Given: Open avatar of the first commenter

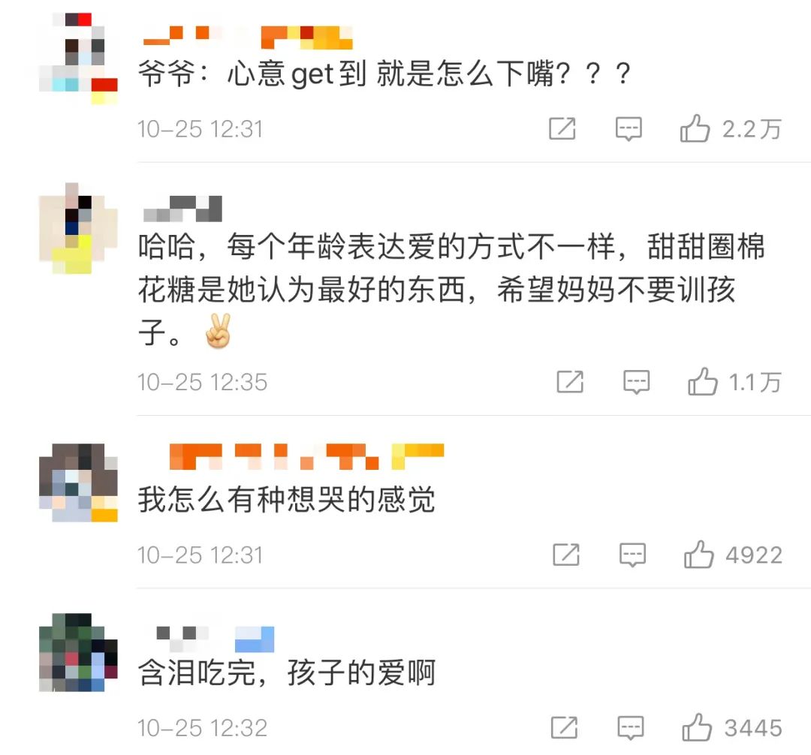Looking at the screenshot, I should (x=78, y=59).
